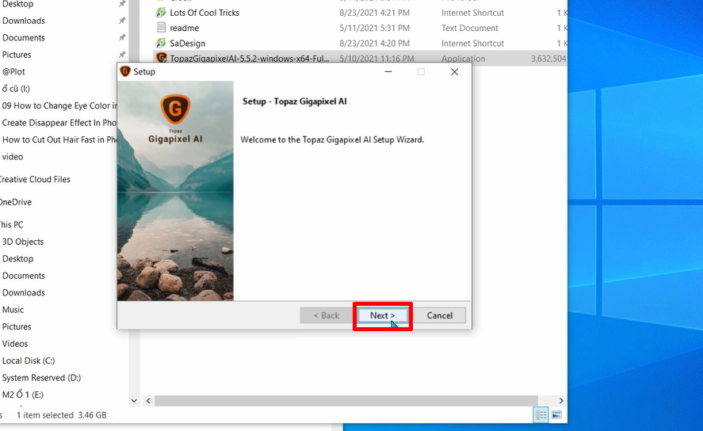Screen dimensions: 703x431
Task: Open Creative Cloud Files in sidebar
Action: (x=35, y=179)
